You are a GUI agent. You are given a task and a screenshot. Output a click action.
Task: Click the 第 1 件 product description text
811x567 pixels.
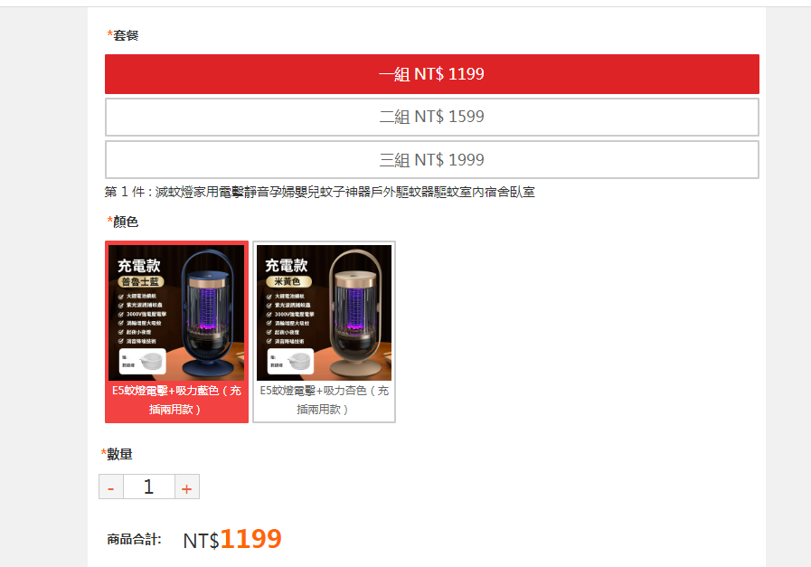pyautogui.click(x=320, y=192)
